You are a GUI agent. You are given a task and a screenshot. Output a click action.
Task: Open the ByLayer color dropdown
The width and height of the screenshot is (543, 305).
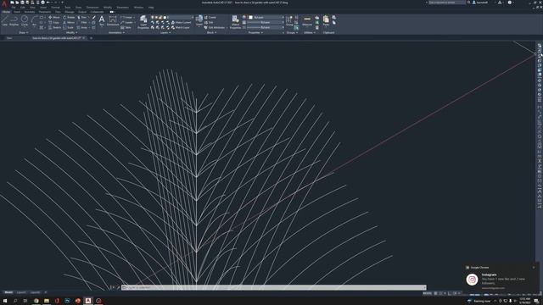(x=266, y=17)
